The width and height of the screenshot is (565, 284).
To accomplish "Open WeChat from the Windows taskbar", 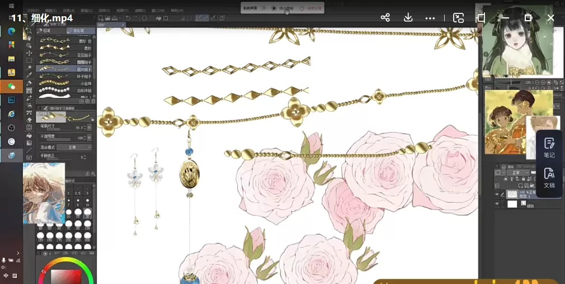I will pos(11,86).
